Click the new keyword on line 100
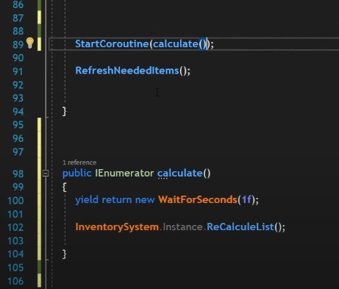The height and width of the screenshot is (289, 339). click(145, 200)
